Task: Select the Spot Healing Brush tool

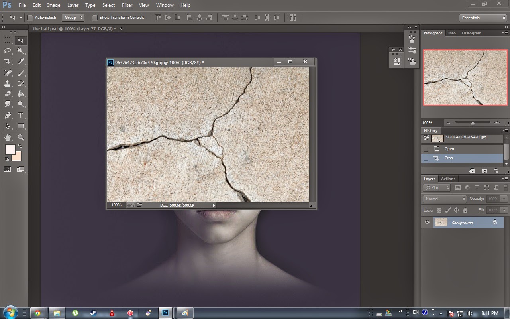Action: tap(8, 73)
